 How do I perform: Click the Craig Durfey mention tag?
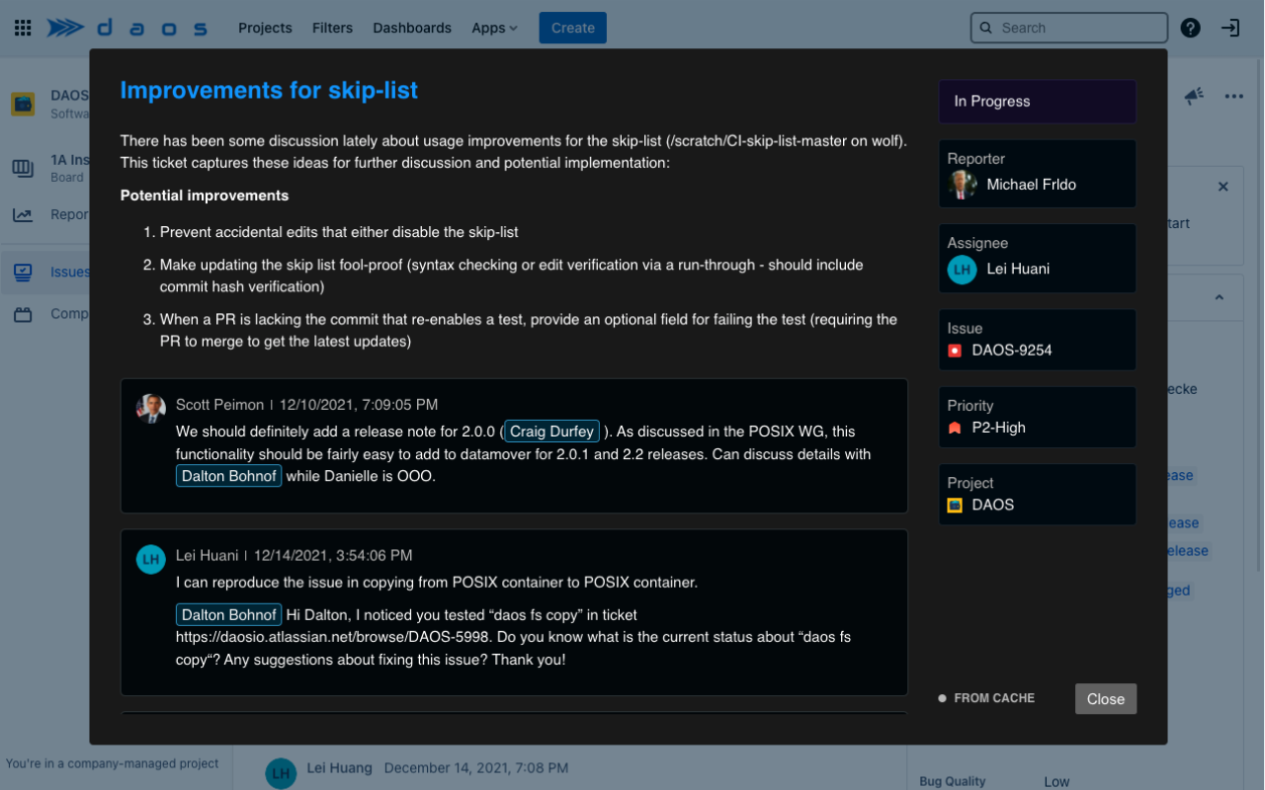pyautogui.click(x=552, y=432)
